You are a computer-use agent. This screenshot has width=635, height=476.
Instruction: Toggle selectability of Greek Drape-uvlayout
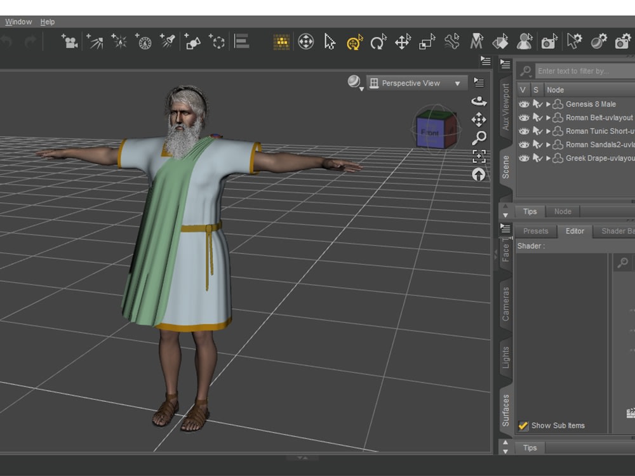pyautogui.click(x=537, y=158)
